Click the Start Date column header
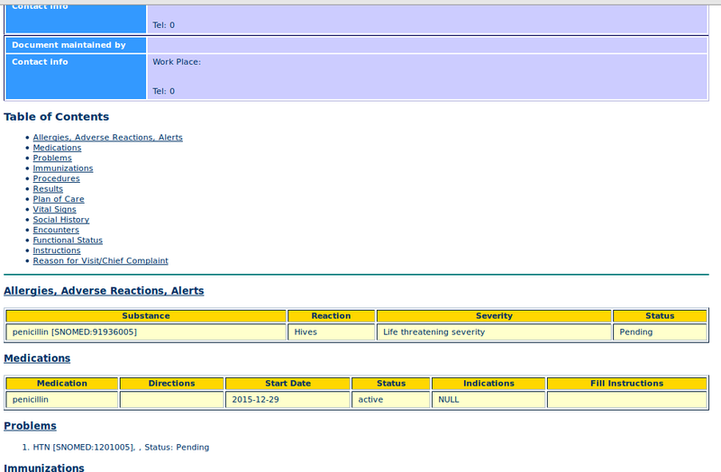The width and height of the screenshot is (721, 472). [x=287, y=384]
